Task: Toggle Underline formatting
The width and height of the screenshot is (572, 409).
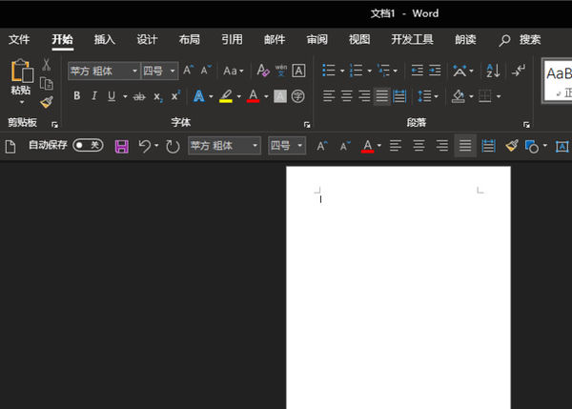Action: click(x=112, y=96)
